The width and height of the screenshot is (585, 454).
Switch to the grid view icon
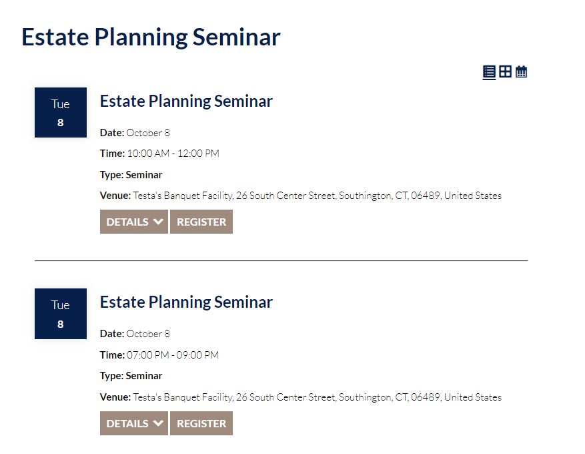pyautogui.click(x=505, y=71)
